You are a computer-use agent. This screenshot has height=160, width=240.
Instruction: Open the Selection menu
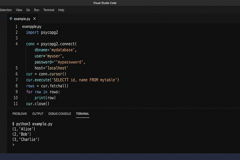pos(6,10)
